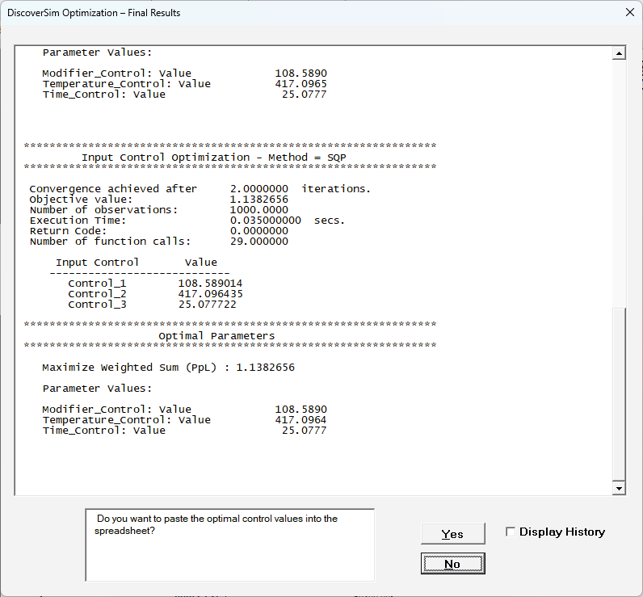The width and height of the screenshot is (643, 597).
Task: Click the DiscoverSim Optimization title bar
Action: (x=242, y=12)
